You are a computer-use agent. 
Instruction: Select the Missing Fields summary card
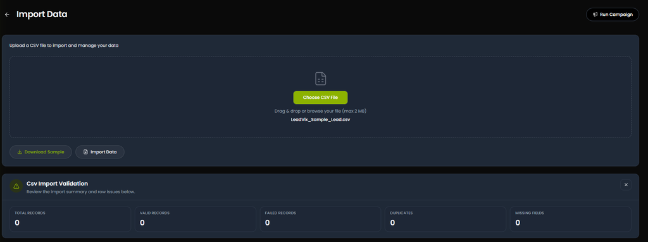(x=571, y=219)
